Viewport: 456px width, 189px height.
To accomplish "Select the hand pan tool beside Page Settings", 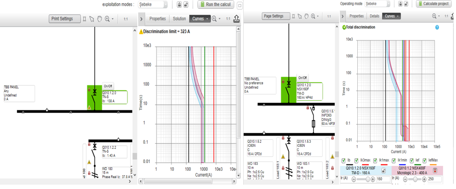I will tap(307, 16).
